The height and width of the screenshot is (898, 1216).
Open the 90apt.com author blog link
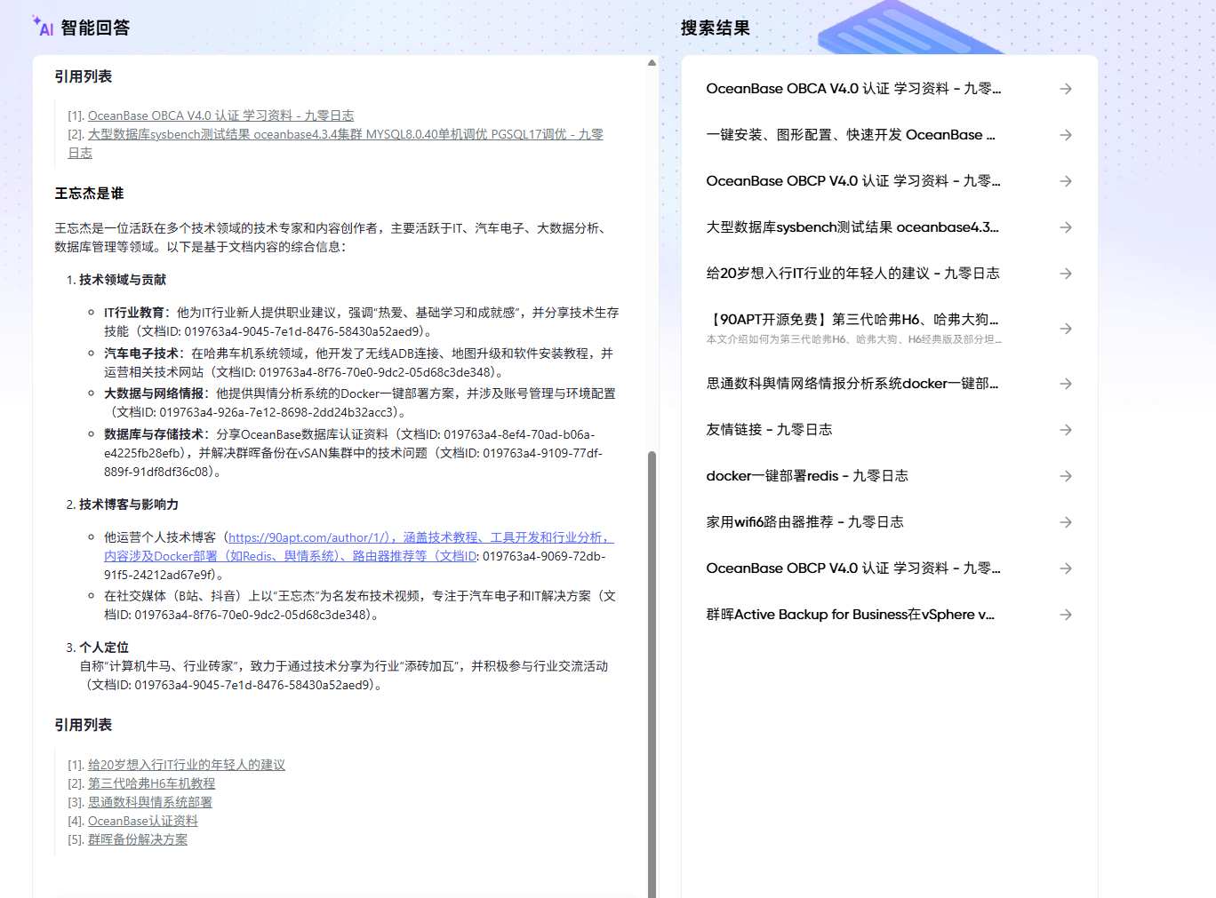[x=308, y=537]
